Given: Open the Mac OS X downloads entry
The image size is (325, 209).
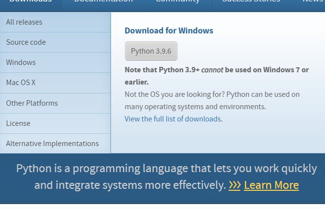Looking at the screenshot, I should tap(55, 83).
